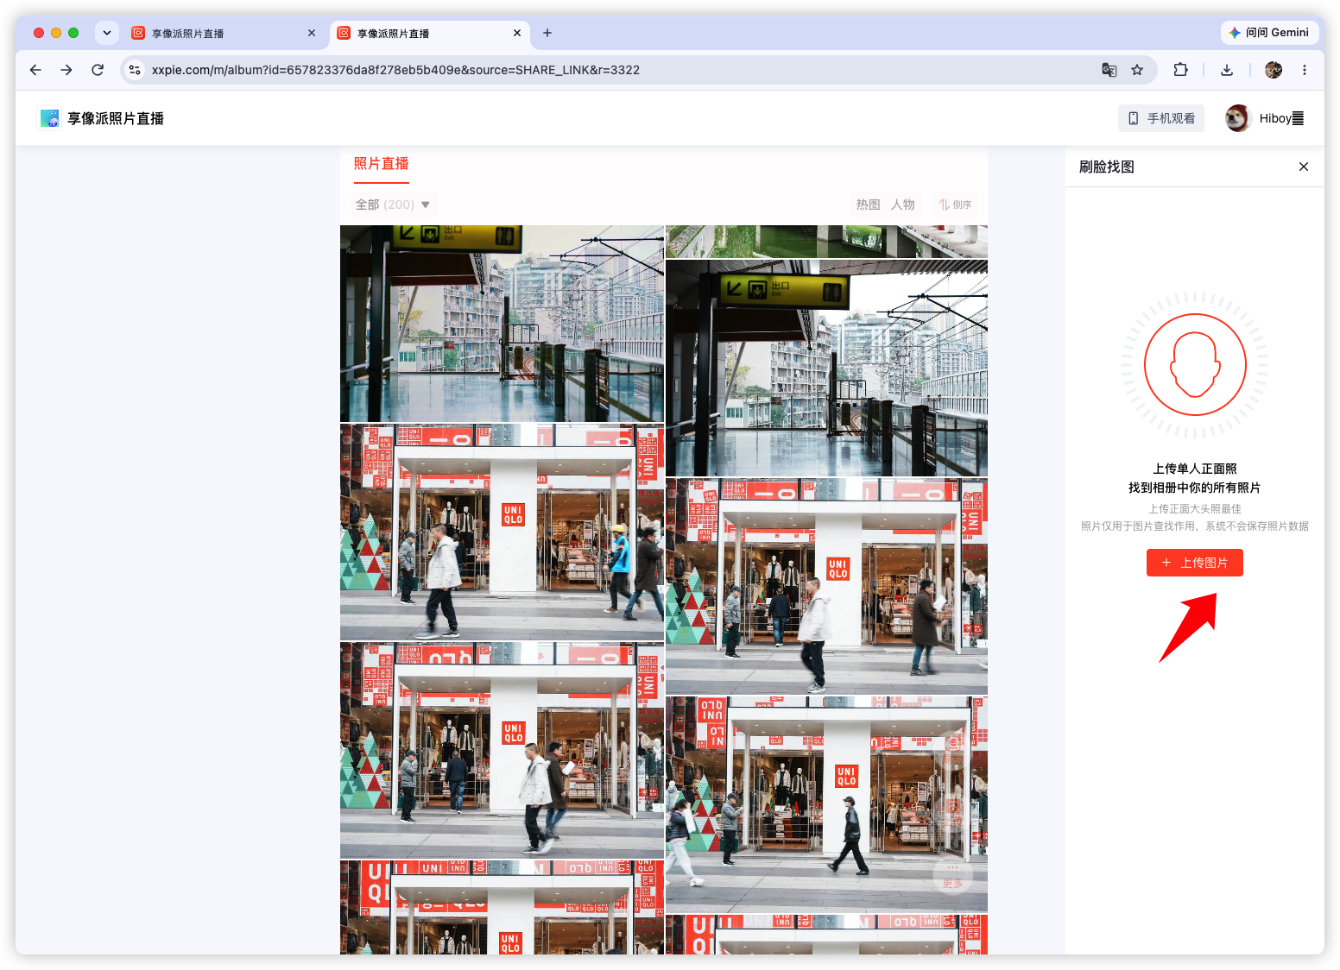Switch to the 热图 view

click(868, 205)
